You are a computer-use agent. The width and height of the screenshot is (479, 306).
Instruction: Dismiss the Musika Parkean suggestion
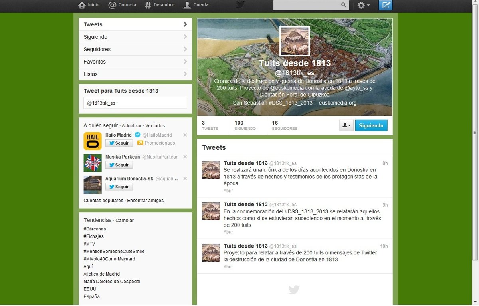[x=185, y=157]
